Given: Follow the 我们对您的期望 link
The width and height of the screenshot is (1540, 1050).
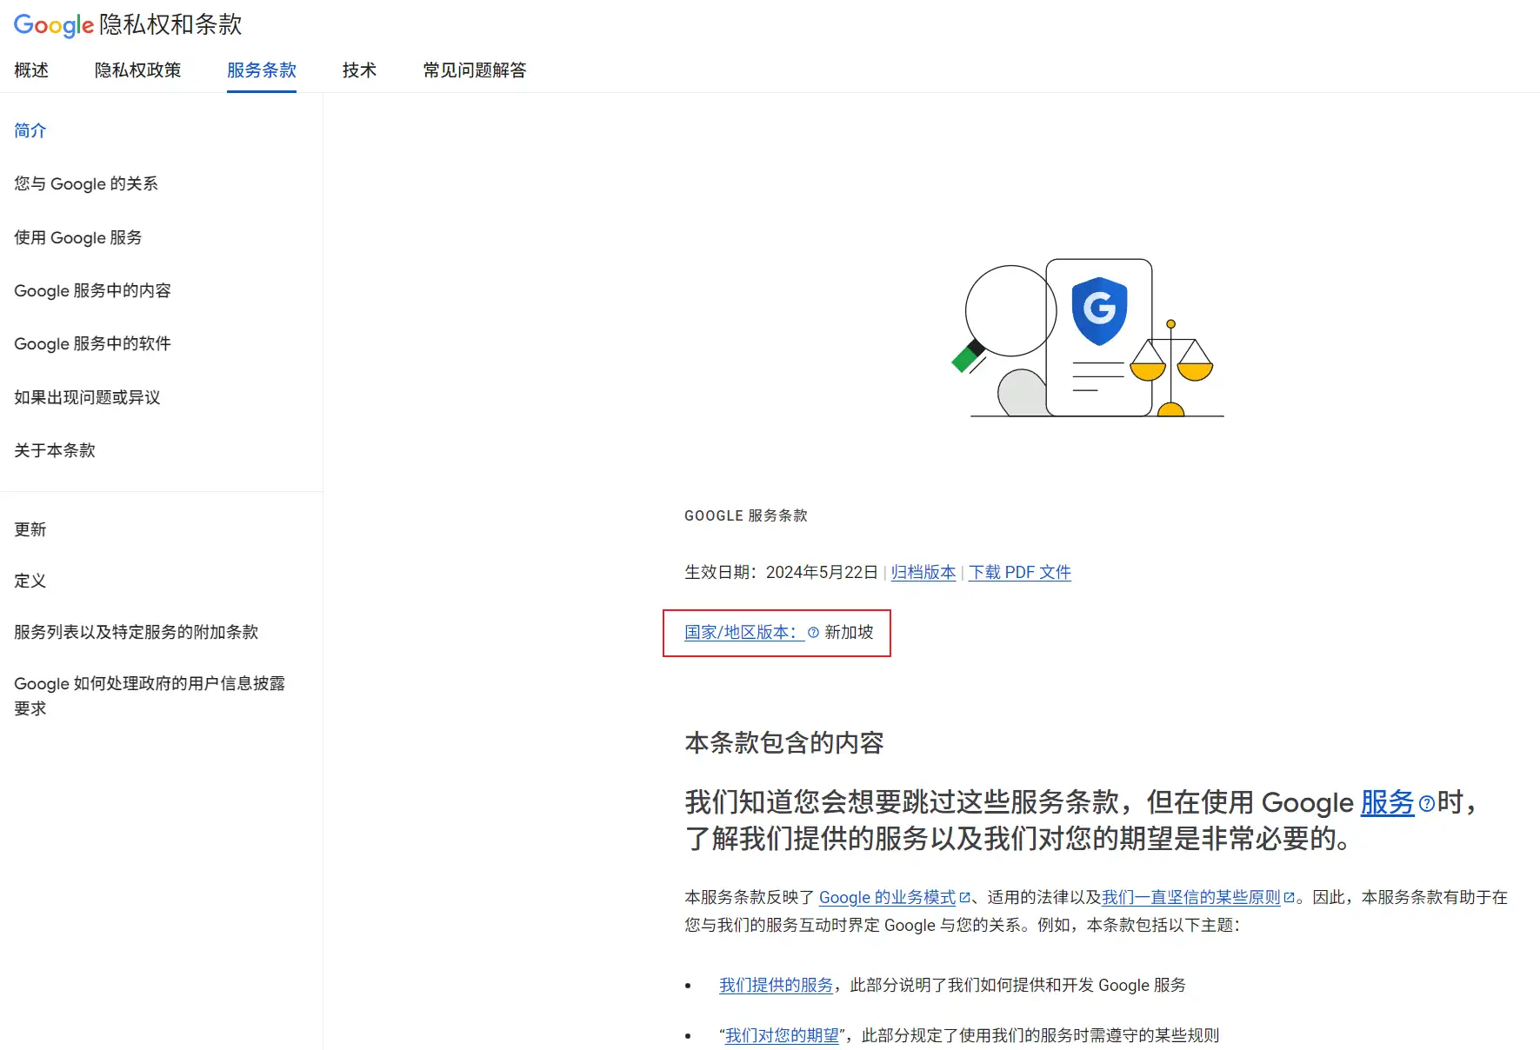Looking at the screenshot, I should 782,1035.
